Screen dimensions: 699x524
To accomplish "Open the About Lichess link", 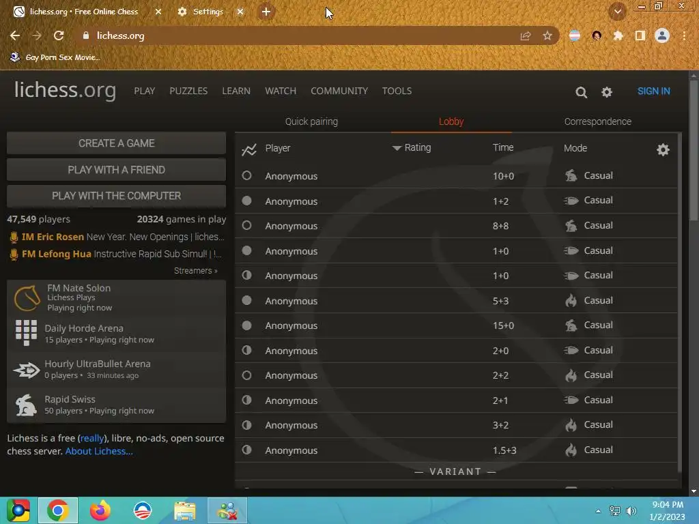I will 99,451.
